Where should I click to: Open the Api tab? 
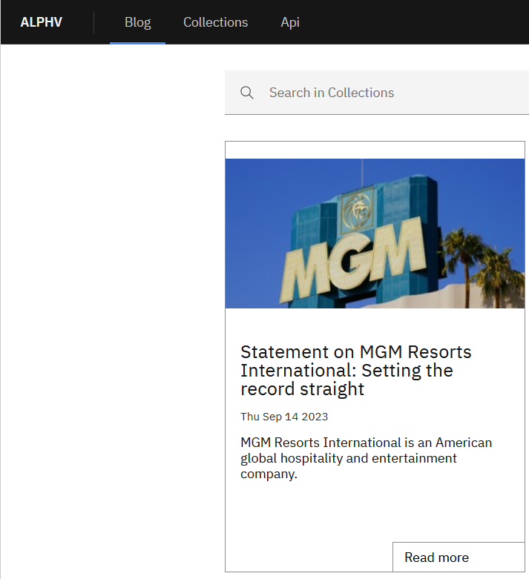290,22
